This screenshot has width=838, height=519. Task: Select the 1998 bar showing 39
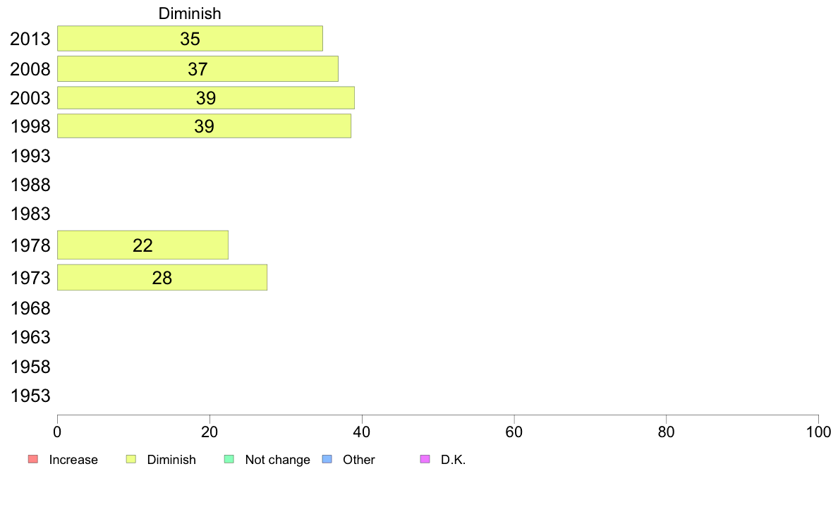pos(204,126)
